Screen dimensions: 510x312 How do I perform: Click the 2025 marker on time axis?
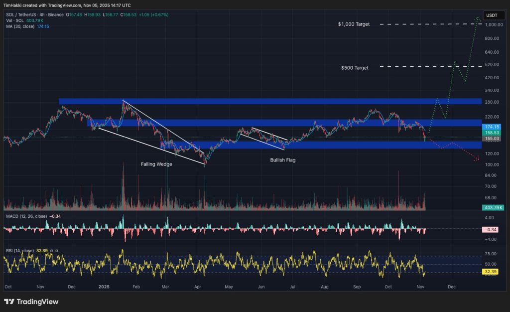(x=104, y=287)
